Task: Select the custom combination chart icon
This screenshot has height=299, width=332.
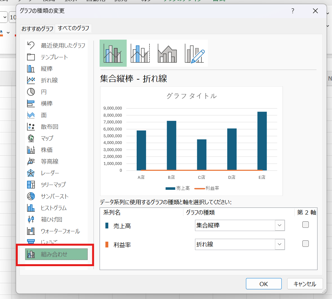Action: [194, 53]
